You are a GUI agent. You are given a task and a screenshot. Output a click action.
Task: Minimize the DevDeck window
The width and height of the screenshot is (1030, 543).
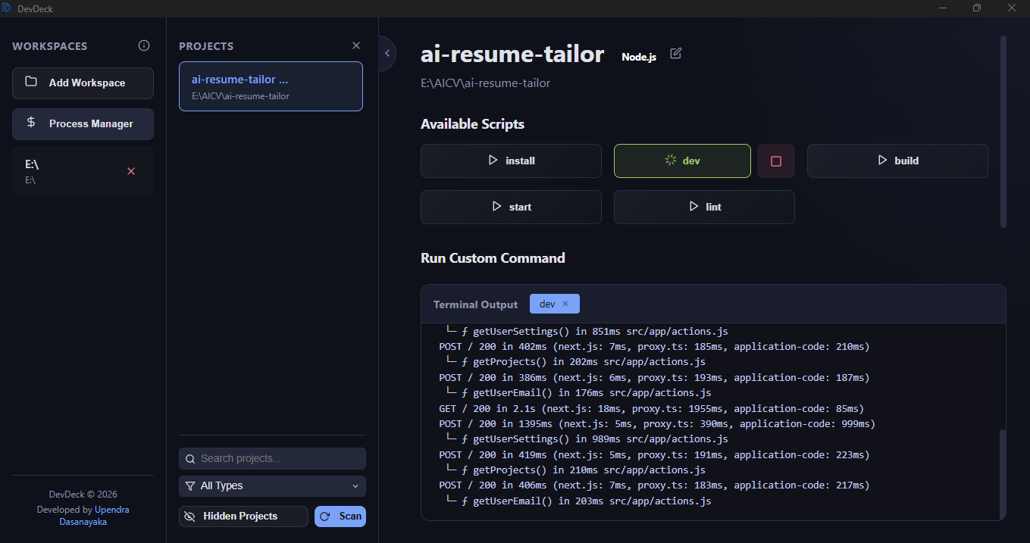coord(944,8)
